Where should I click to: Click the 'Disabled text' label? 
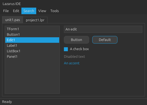point(75,56)
